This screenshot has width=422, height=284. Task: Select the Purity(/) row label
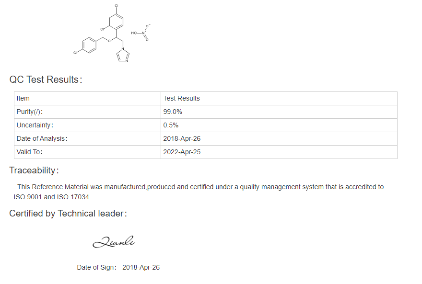tap(30, 112)
